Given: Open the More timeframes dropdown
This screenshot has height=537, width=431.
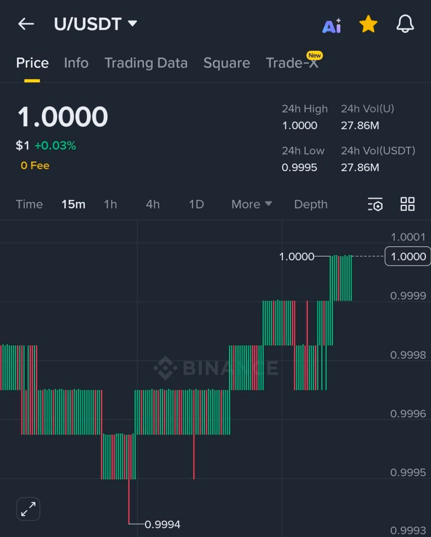Looking at the screenshot, I should 252,204.
